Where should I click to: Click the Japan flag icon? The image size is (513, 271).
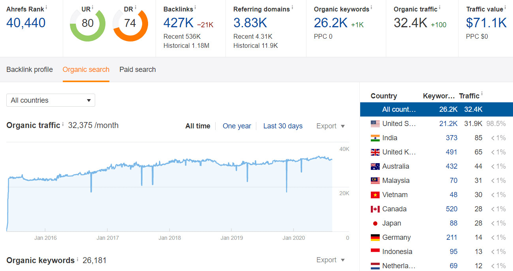point(375,223)
